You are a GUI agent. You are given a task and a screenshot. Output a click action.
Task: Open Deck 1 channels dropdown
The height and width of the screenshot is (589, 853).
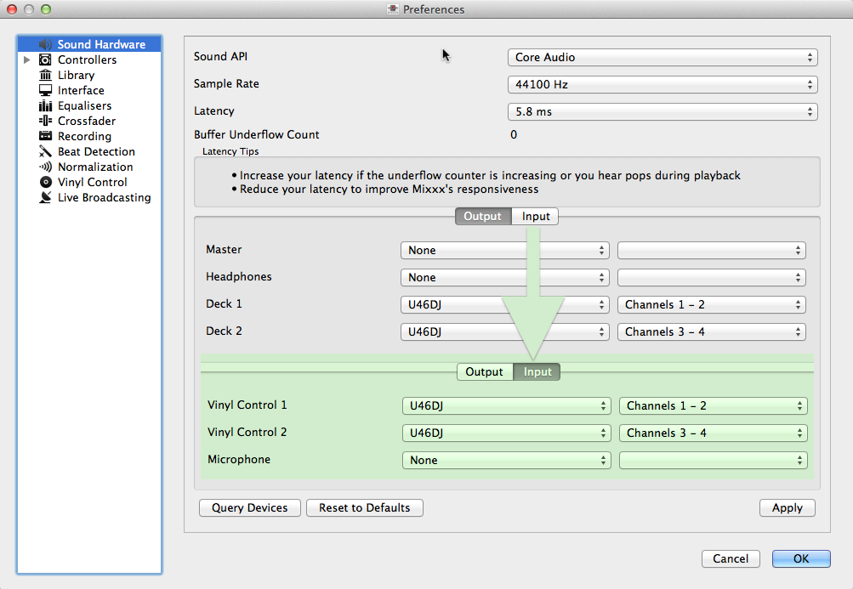pos(711,305)
